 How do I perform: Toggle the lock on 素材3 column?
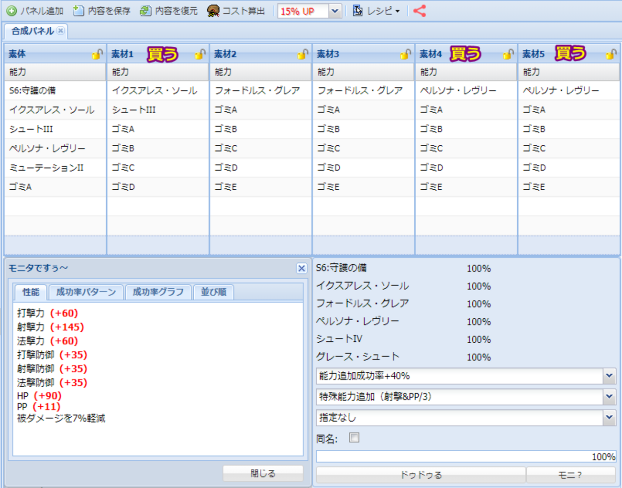405,54
